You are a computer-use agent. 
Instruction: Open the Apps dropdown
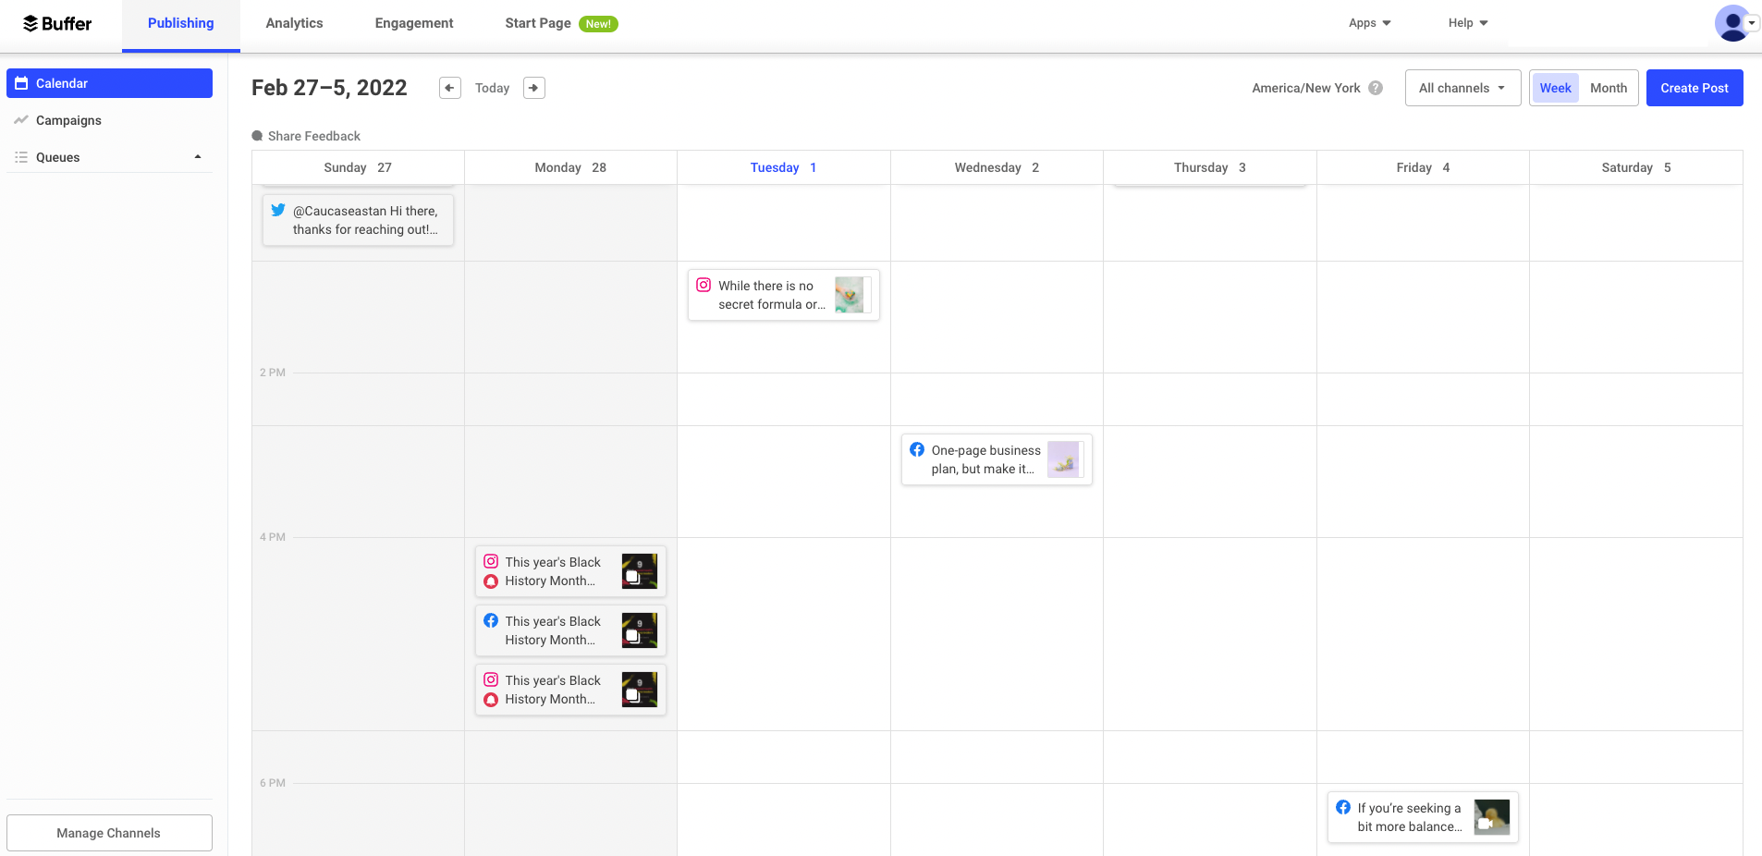[1369, 22]
